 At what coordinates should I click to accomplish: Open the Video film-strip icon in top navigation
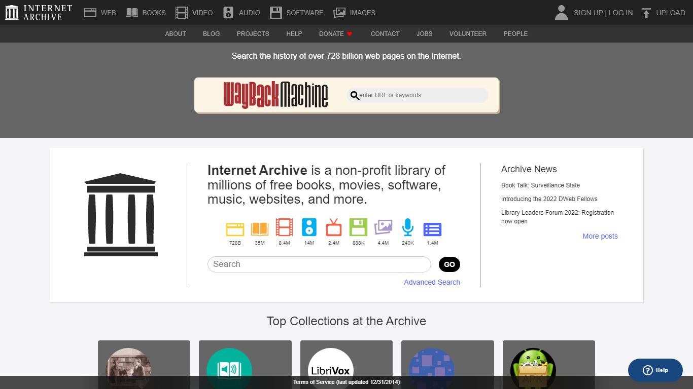tap(181, 13)
